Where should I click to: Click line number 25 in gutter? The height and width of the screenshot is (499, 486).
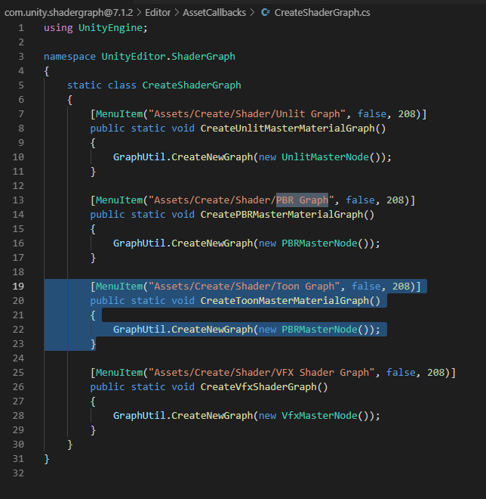[x=18, y=373]
